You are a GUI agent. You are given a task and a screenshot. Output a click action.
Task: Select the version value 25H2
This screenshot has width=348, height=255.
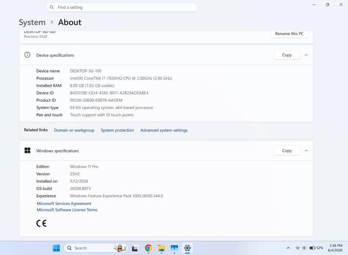pyautogui.click(x=75, y=174)
